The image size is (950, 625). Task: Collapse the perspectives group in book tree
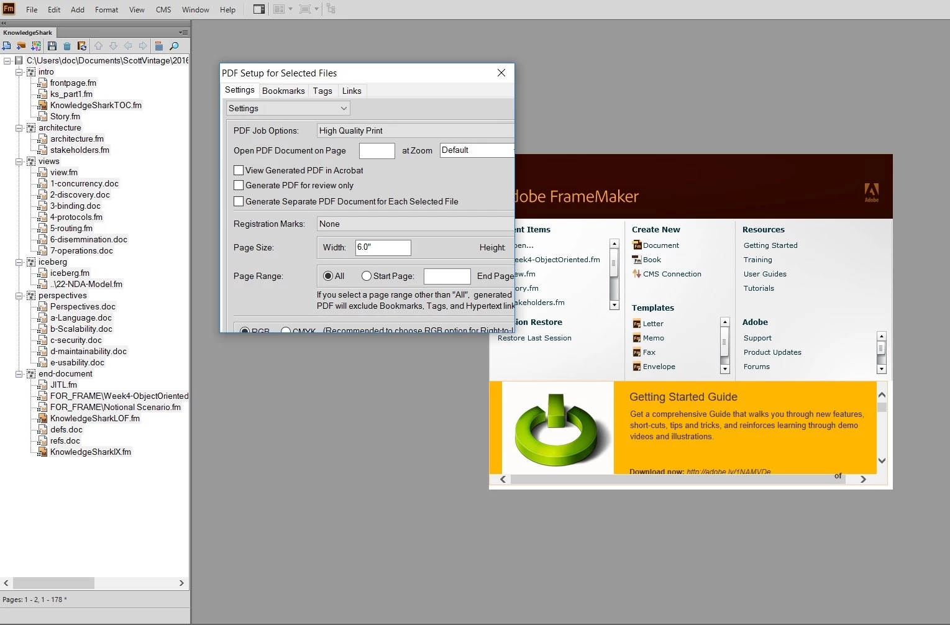pyautogui.click(x=19, y=296)
